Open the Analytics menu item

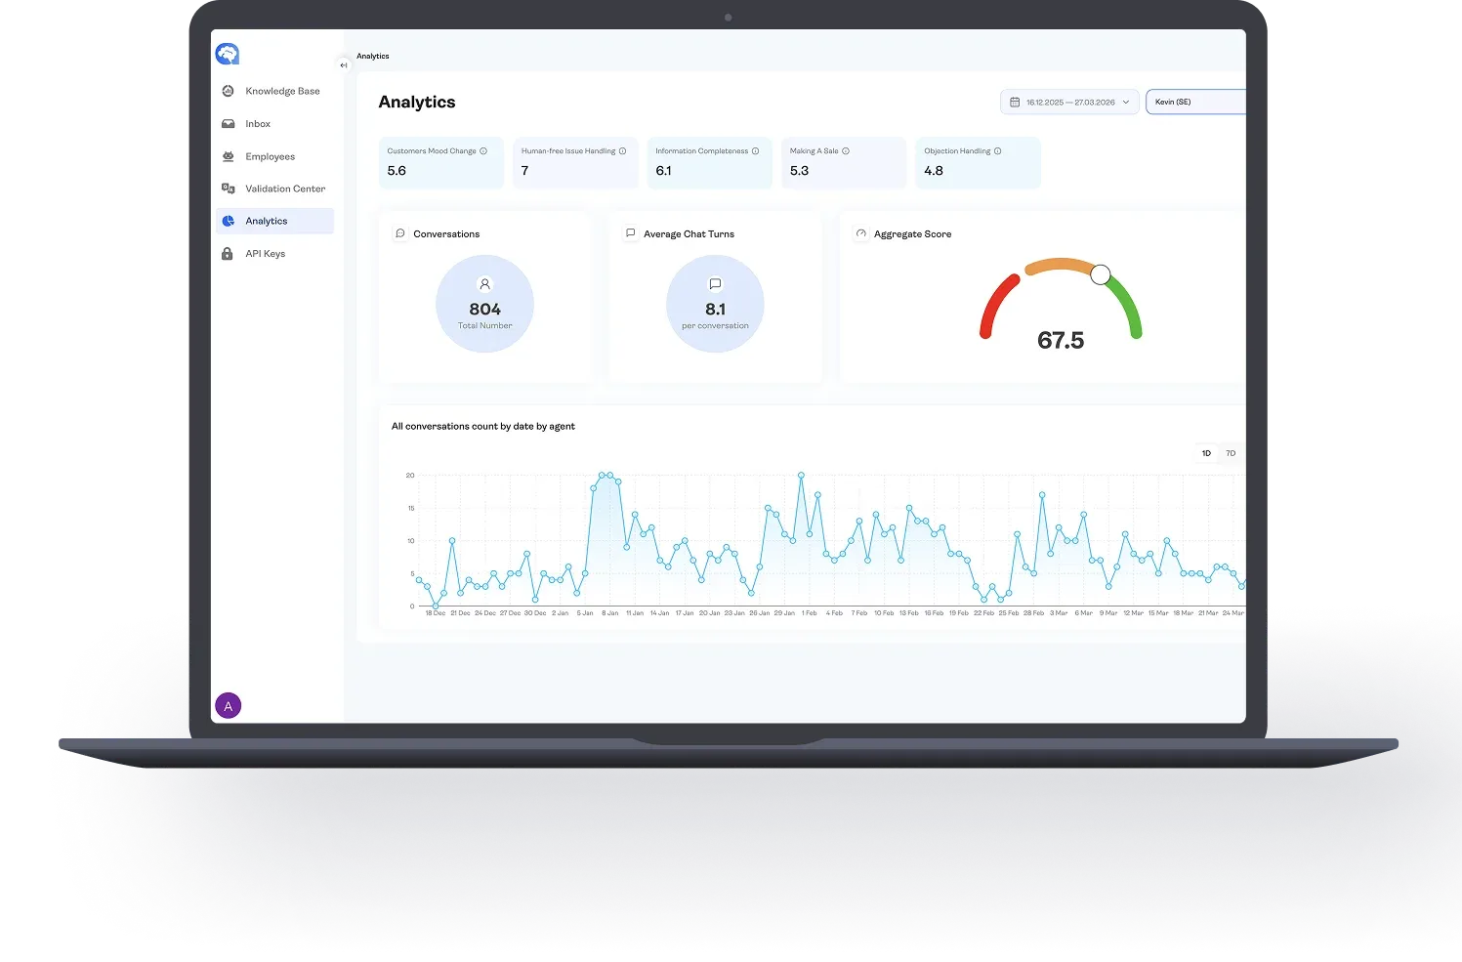pos(267,222)
